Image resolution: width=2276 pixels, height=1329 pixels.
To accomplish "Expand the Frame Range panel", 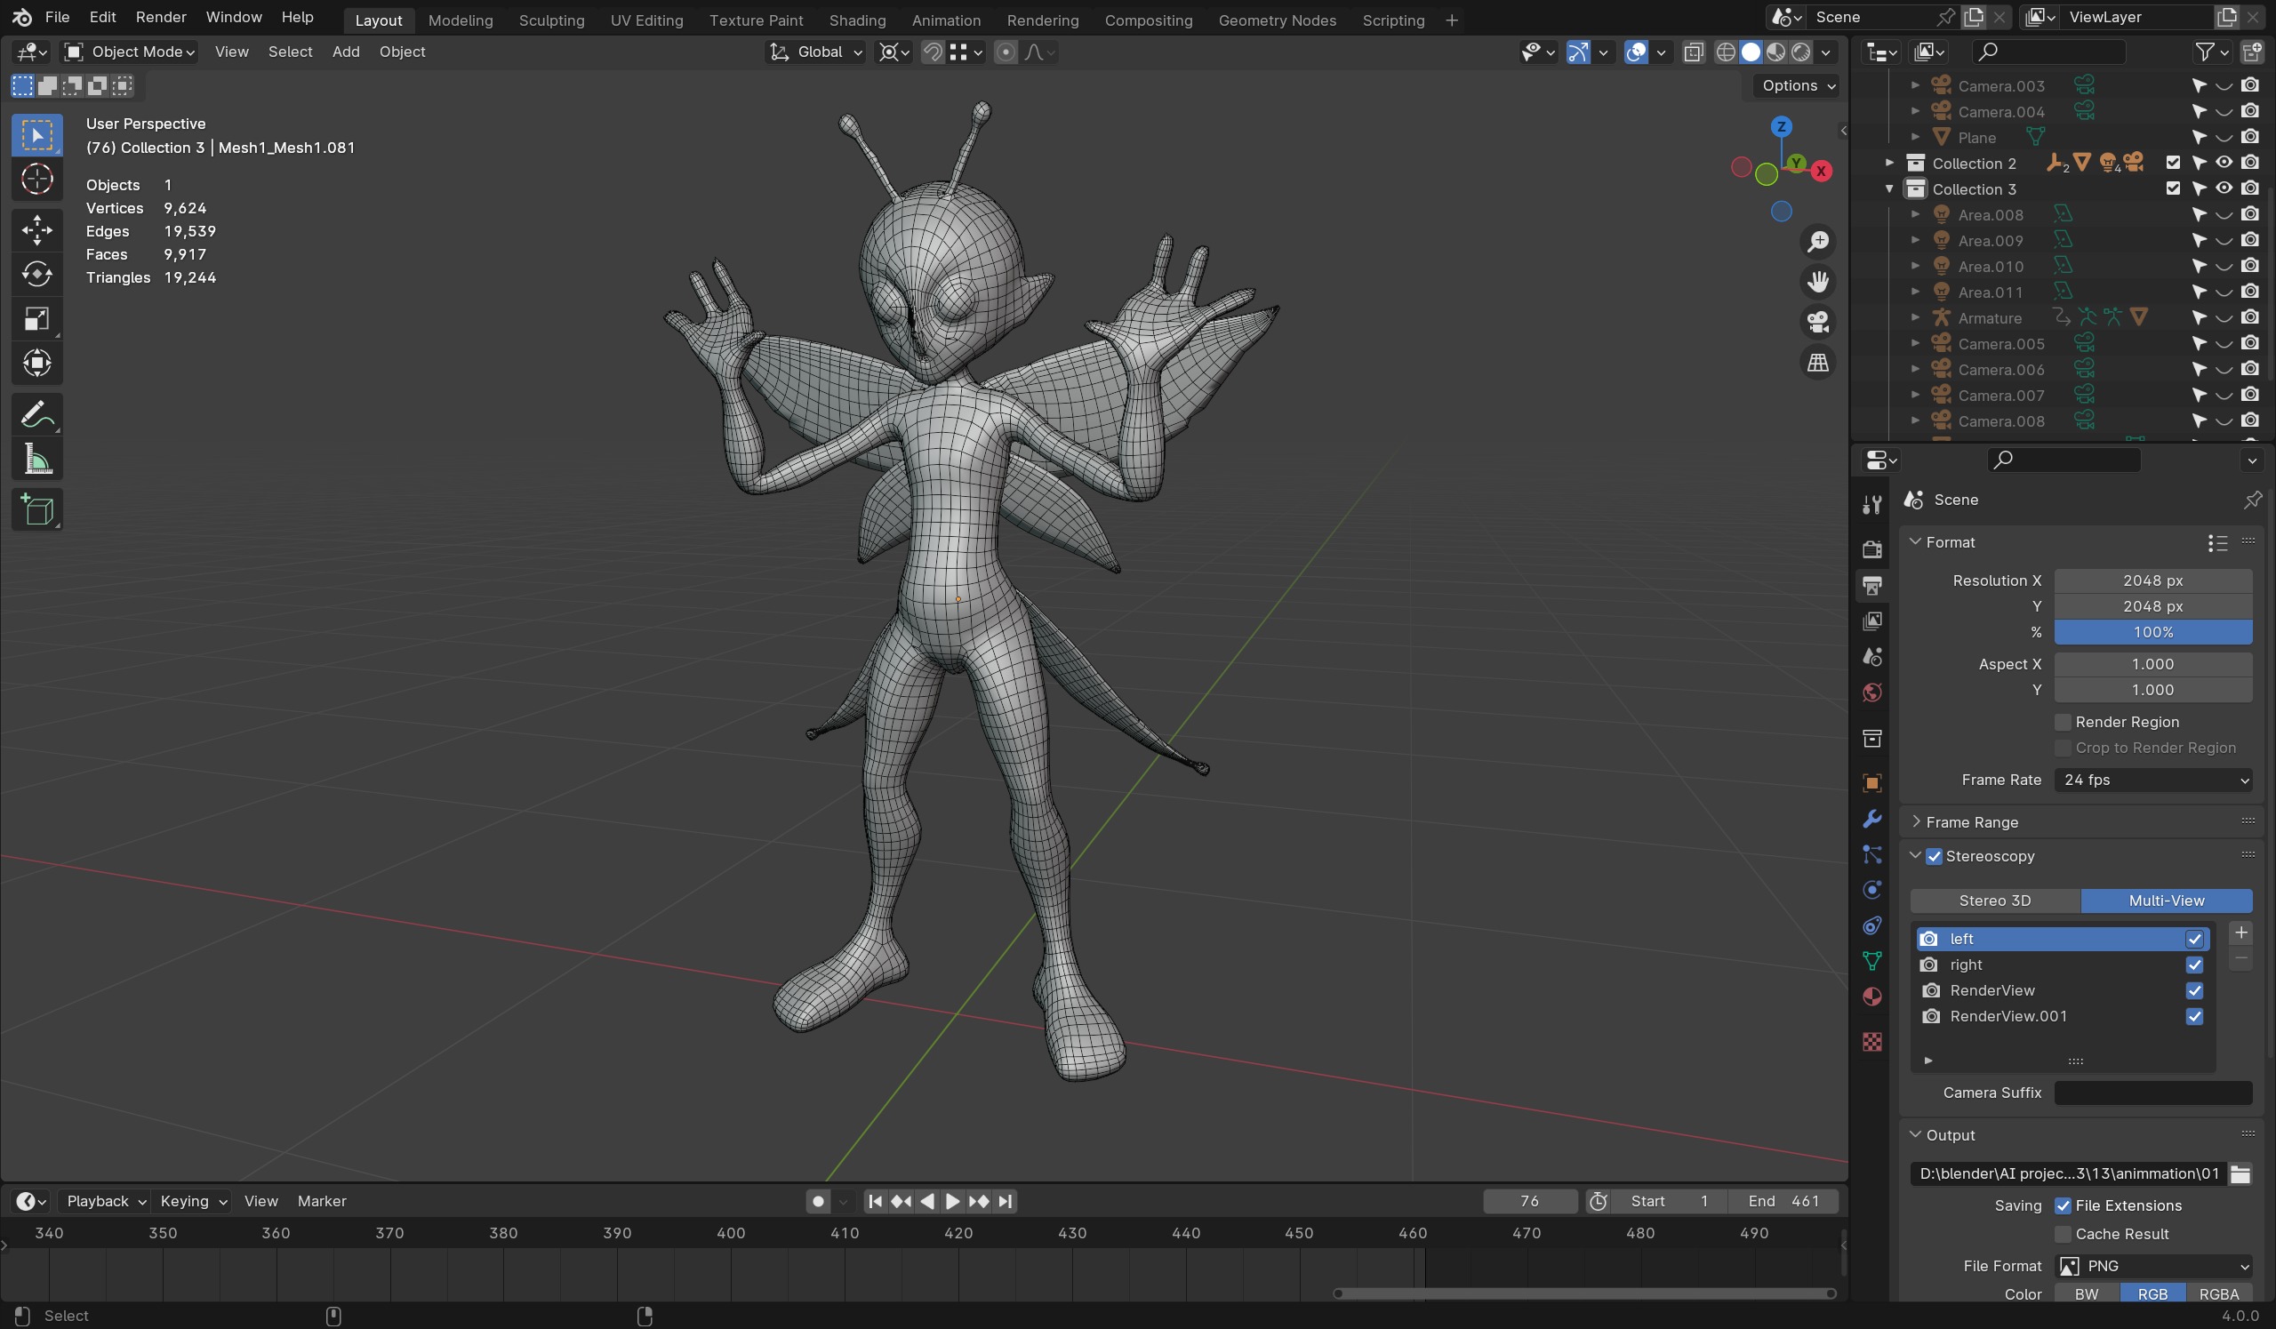I will [x=1971, y=821].
